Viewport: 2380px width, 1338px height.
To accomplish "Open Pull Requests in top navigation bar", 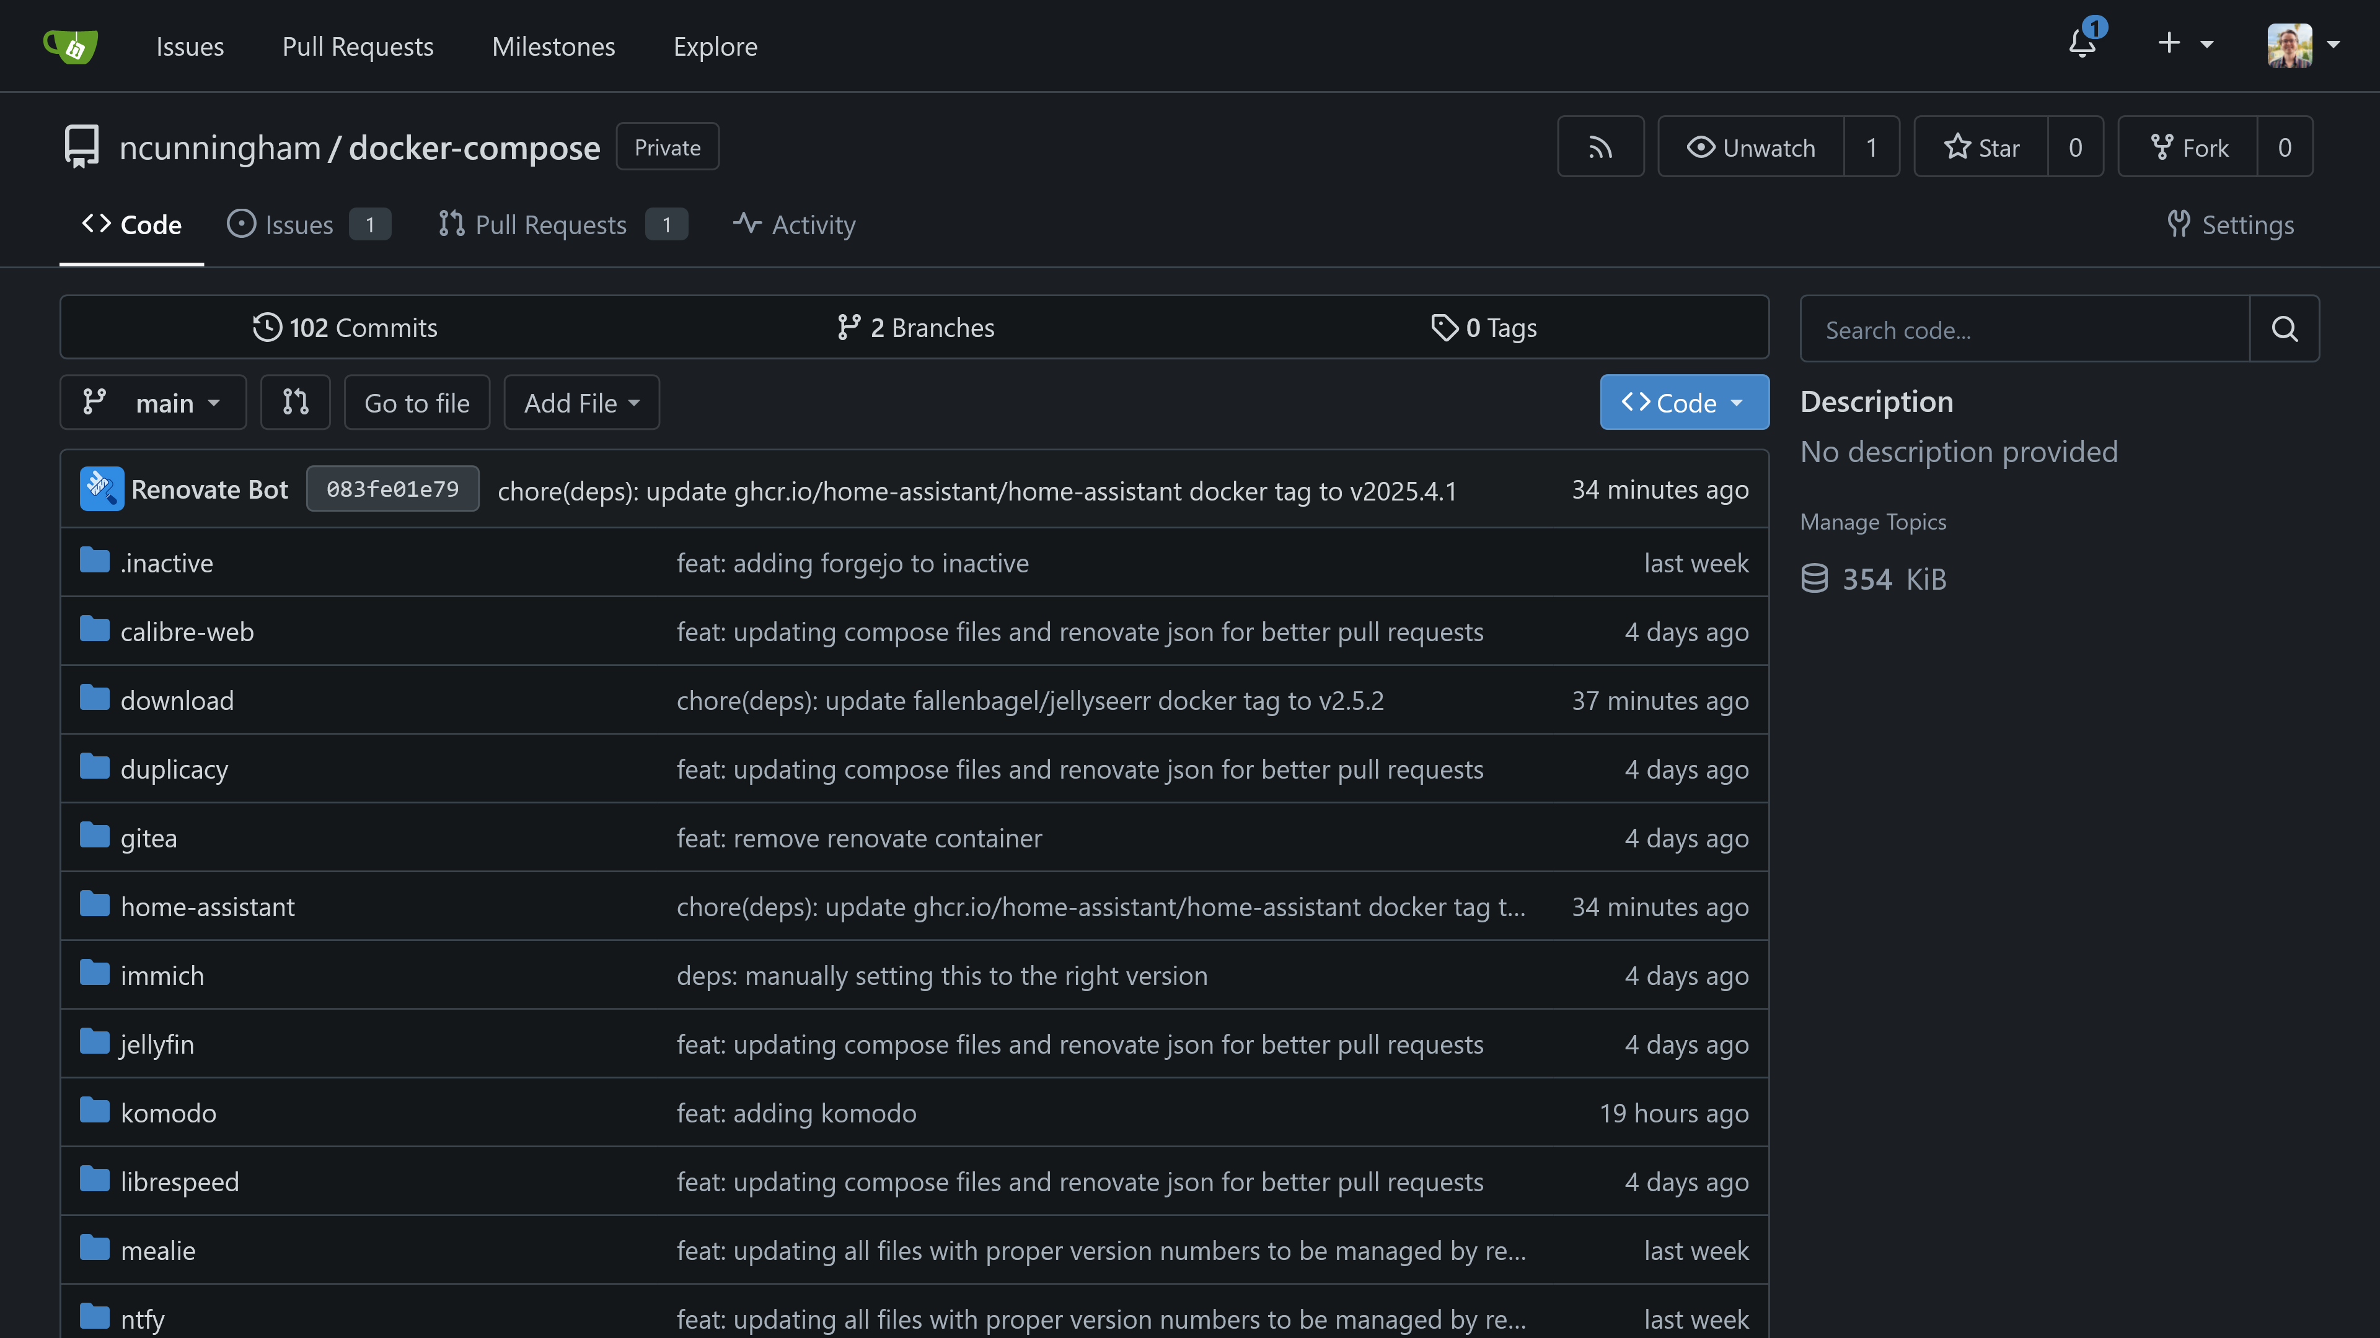I will 358,46.
